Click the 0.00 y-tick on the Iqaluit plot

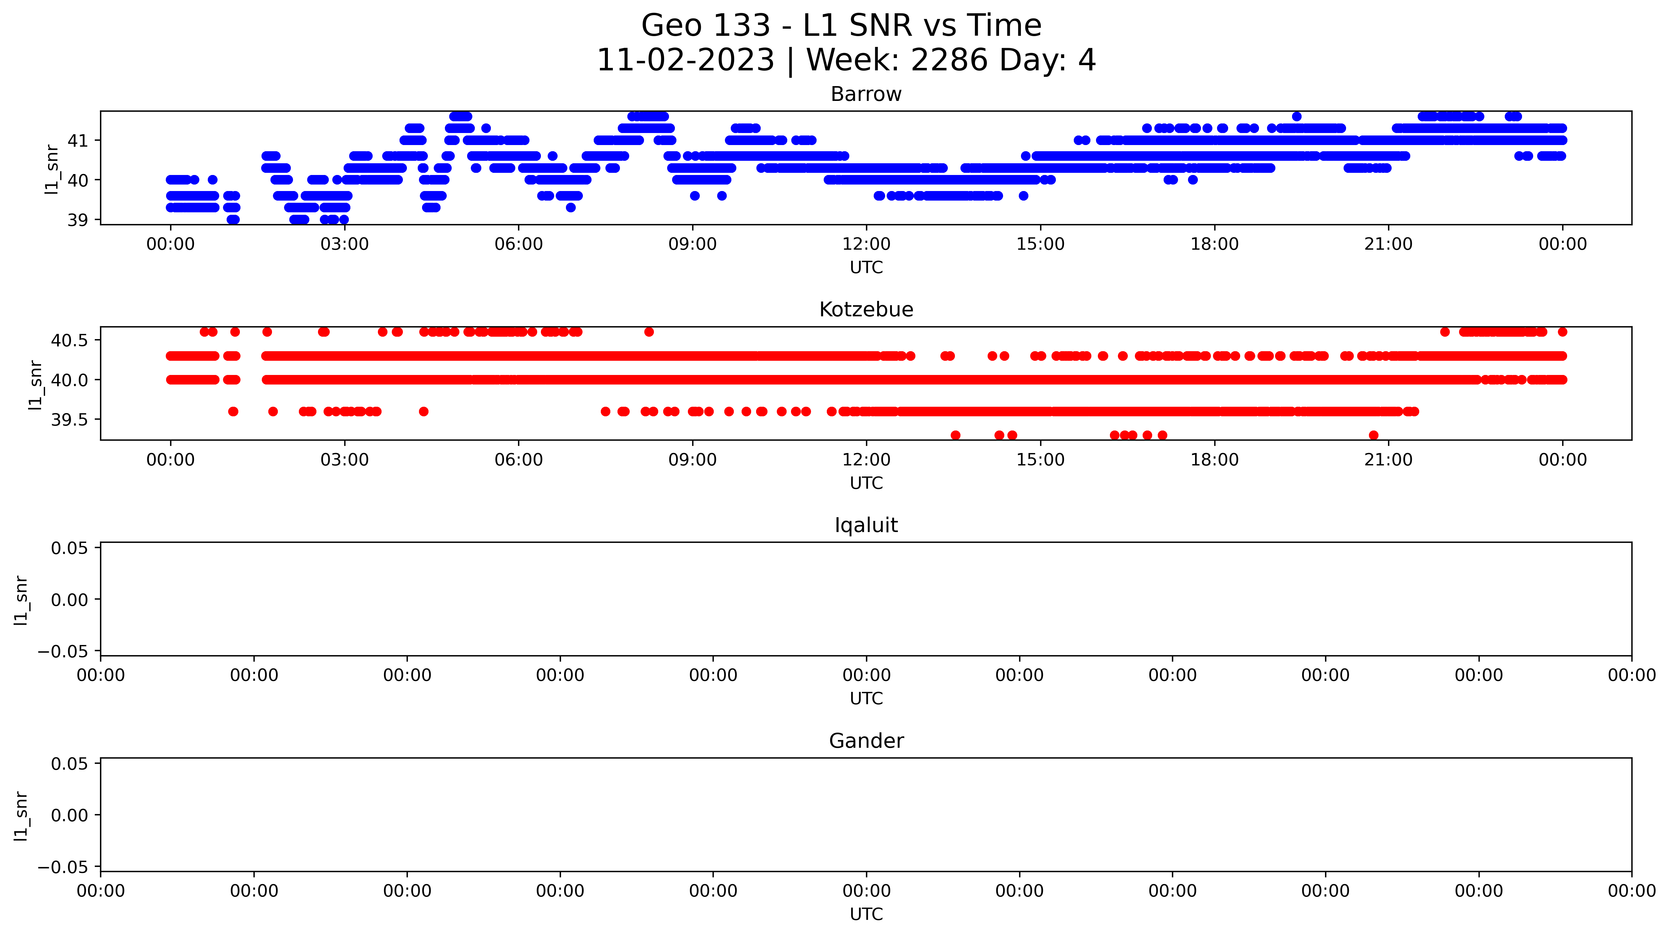69,601
